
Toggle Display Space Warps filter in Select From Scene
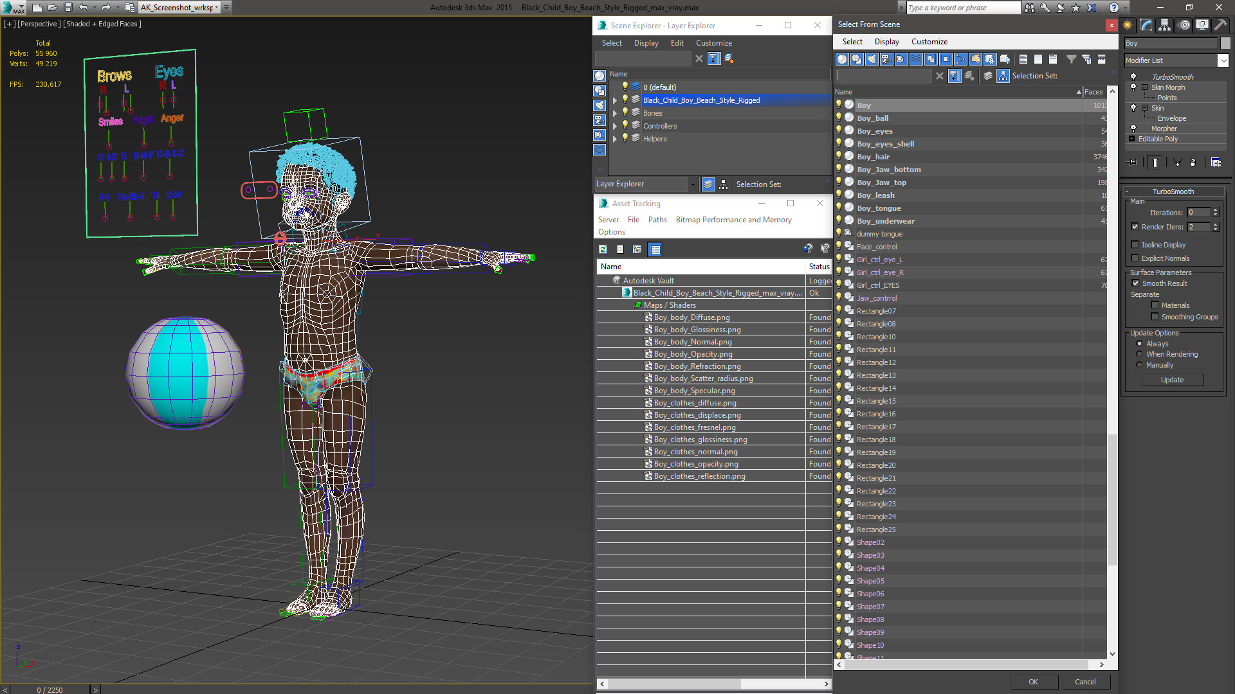coord(916,59)
